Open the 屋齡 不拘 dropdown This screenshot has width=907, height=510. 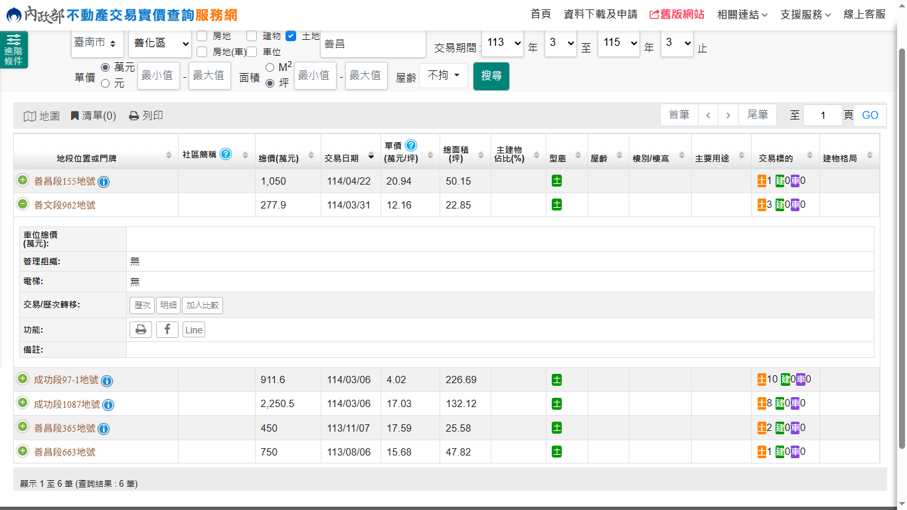pos(443,76)
